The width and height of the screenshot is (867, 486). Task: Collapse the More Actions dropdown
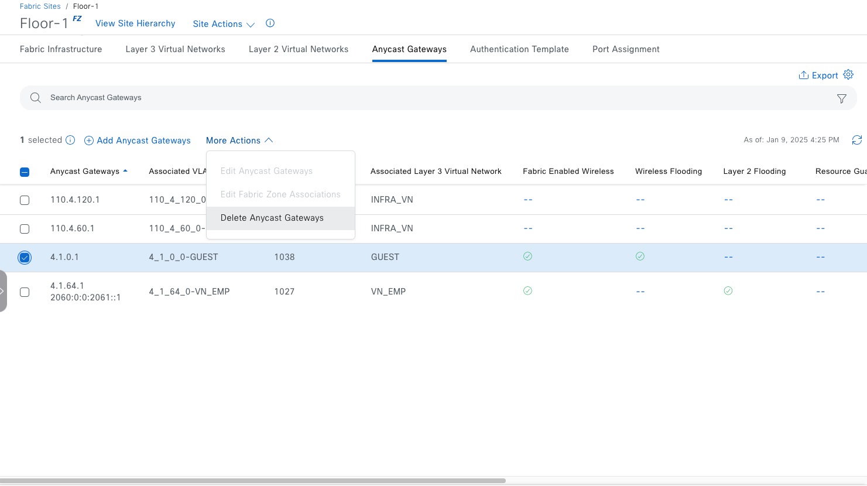(x=239, y=141)
